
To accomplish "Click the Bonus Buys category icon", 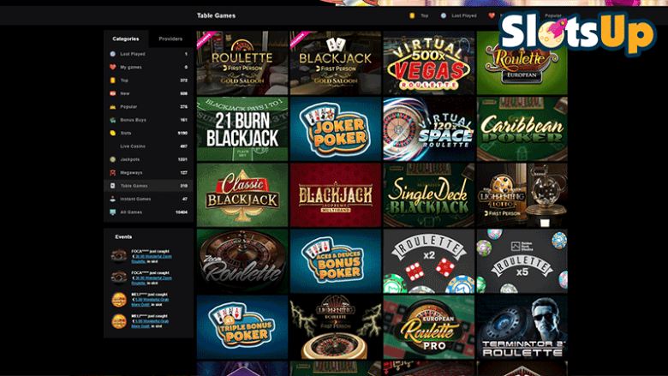I will (112, 120).
